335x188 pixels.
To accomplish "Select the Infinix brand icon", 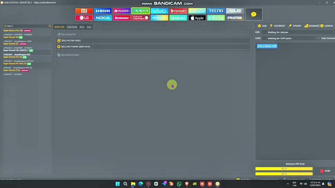I will [216, 18].
